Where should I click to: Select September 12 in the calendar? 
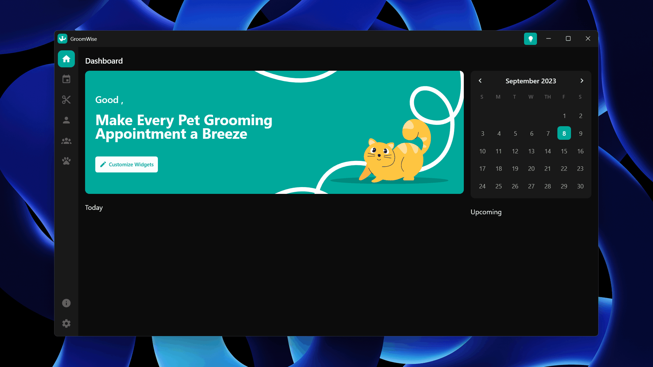pyautogui.click(x=515, y=151)
